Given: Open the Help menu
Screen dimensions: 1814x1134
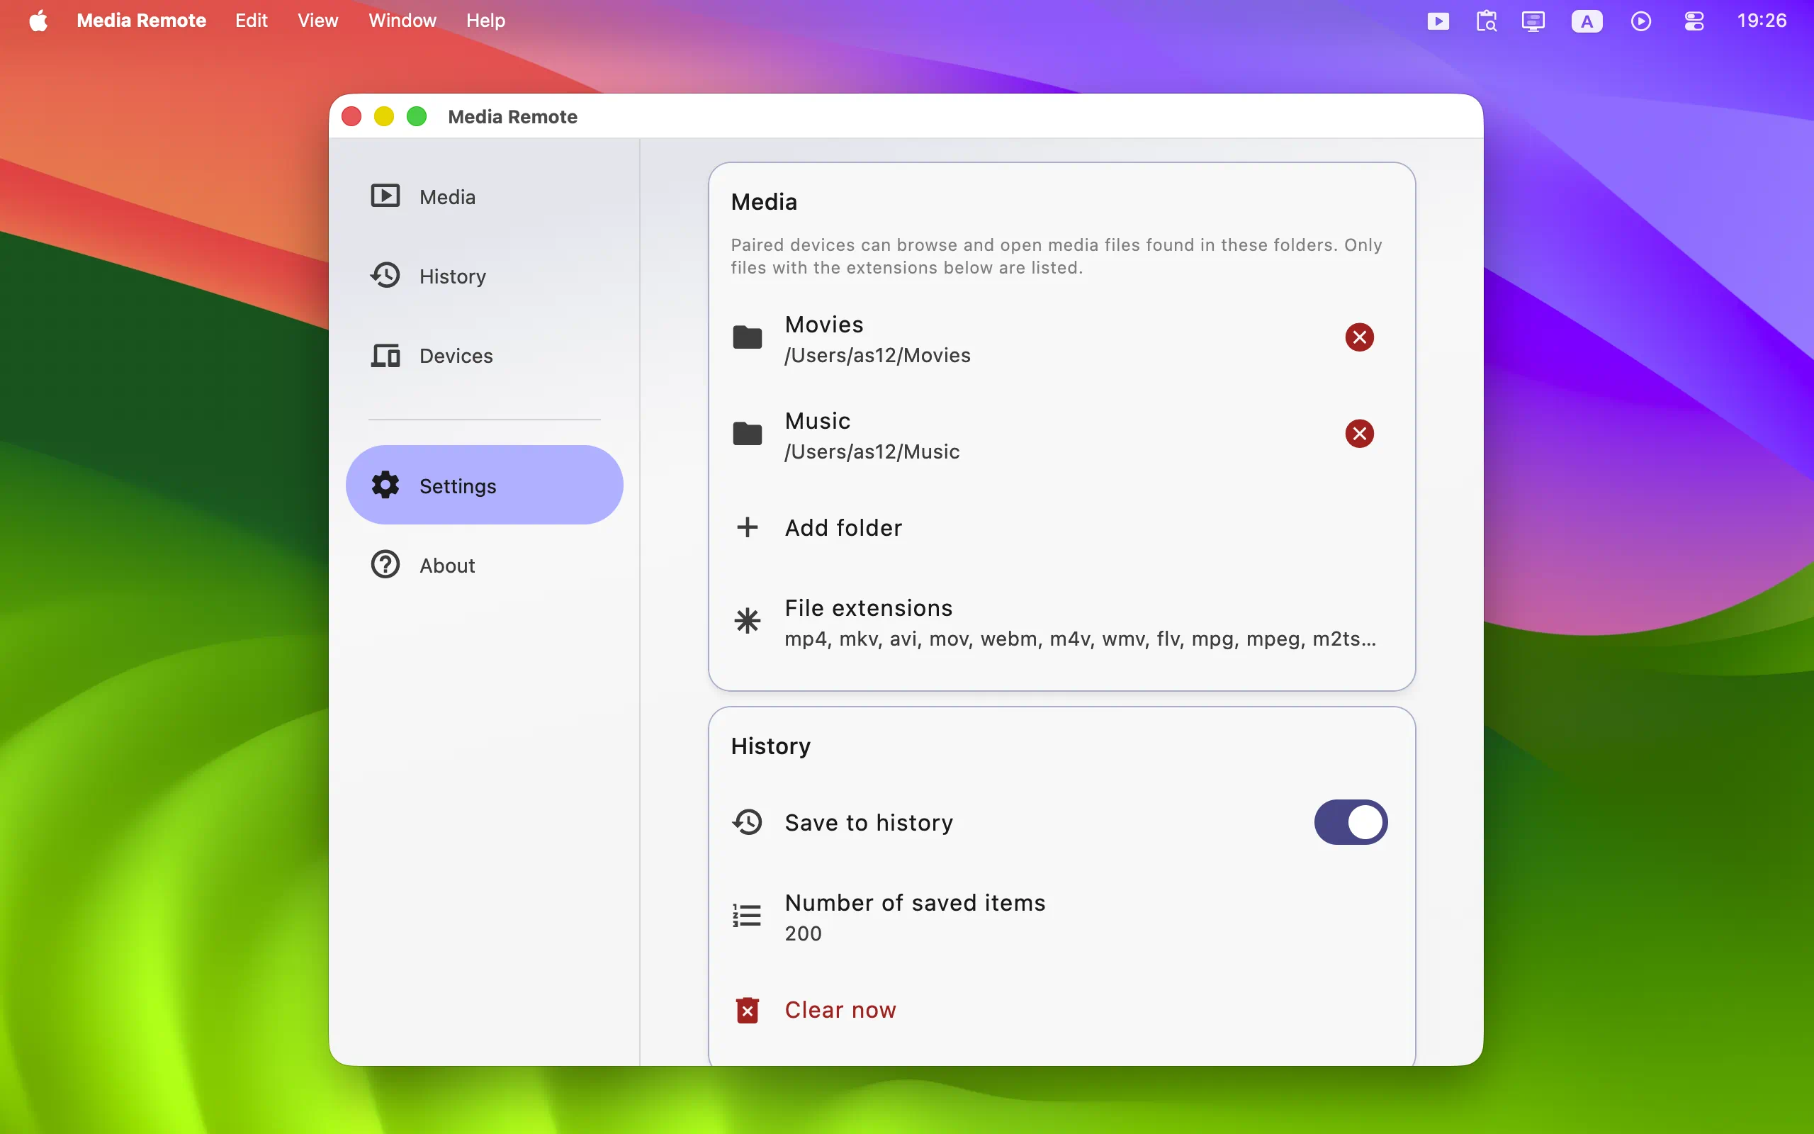Looking at the screenshot, I should 485,21.
